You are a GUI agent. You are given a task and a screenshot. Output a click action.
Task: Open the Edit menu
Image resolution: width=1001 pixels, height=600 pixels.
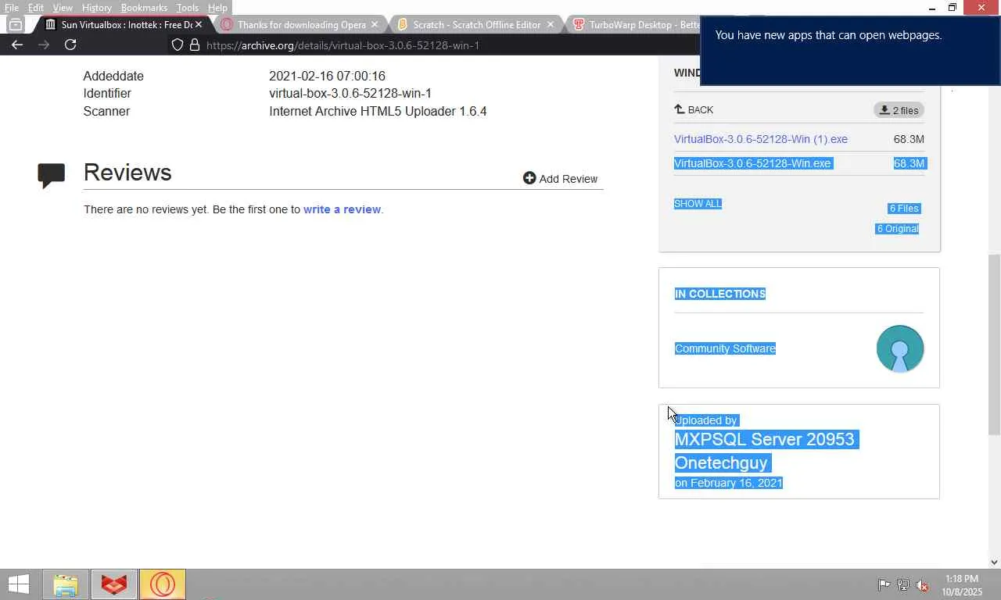pos(36,8)
